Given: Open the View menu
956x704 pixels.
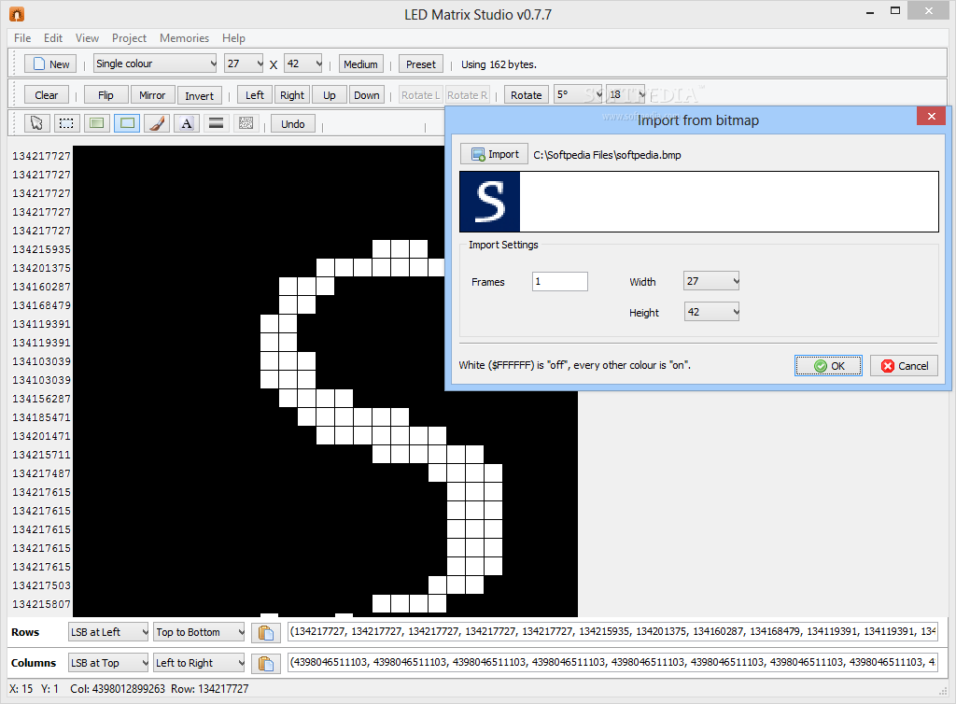Looking at the screenshot, I should (x=87, y=37).
